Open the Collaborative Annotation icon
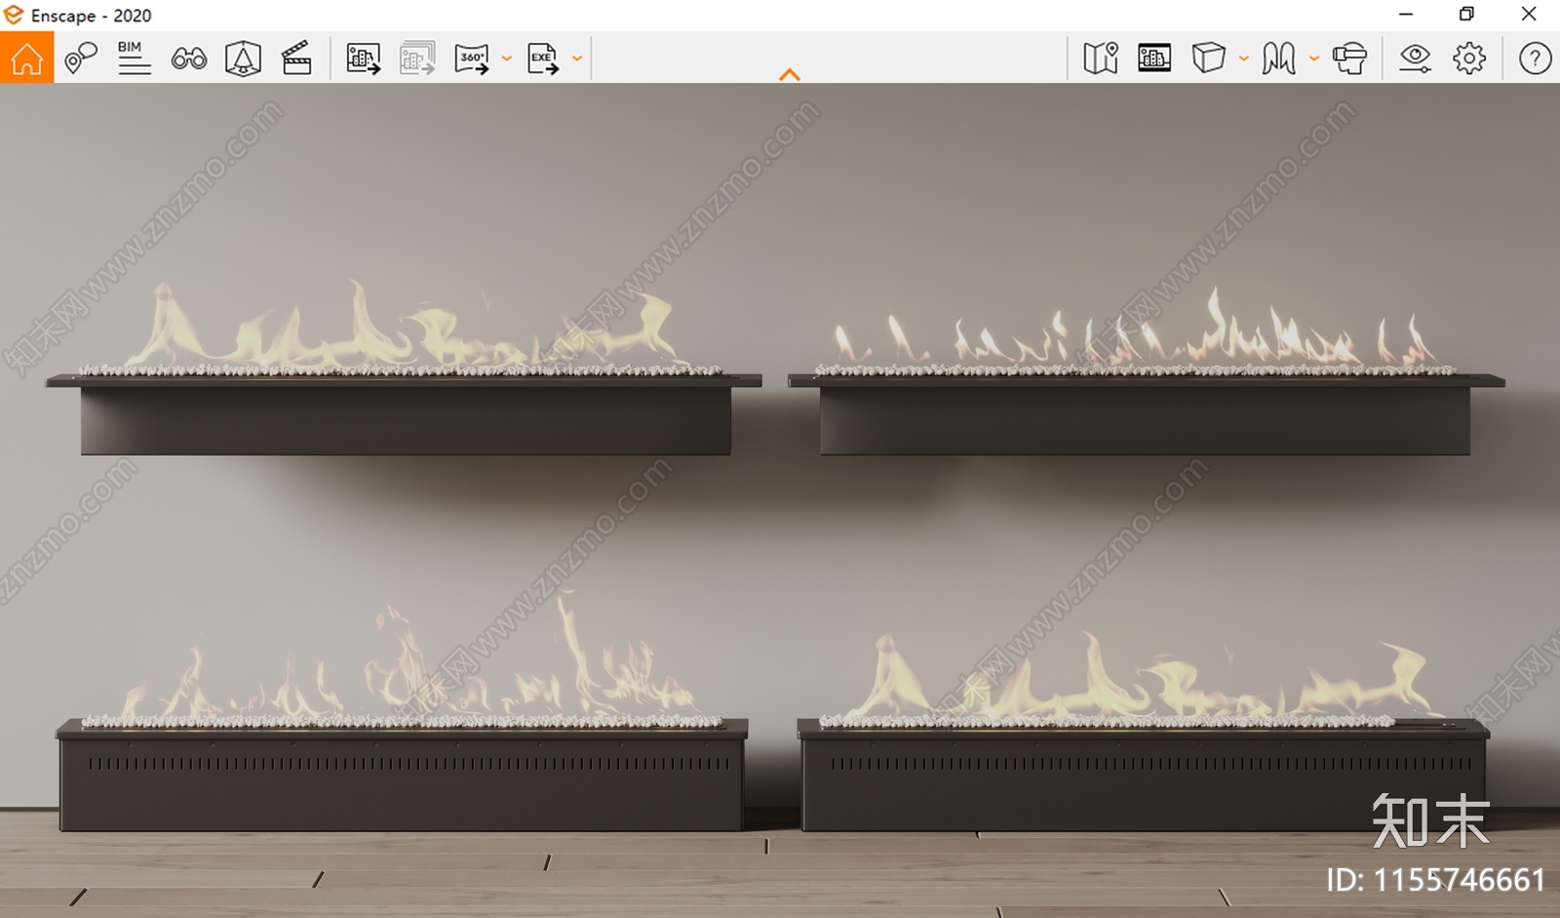This screenshot has width=1560, height=918. pos(243,59)
